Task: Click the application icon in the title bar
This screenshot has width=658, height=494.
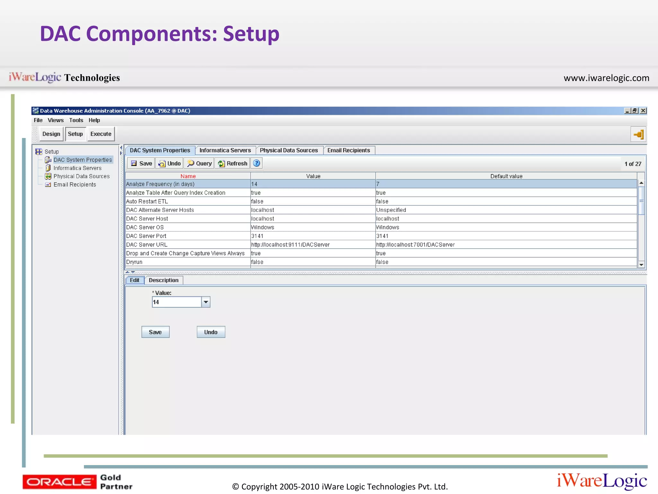Action: pos(35,111)
